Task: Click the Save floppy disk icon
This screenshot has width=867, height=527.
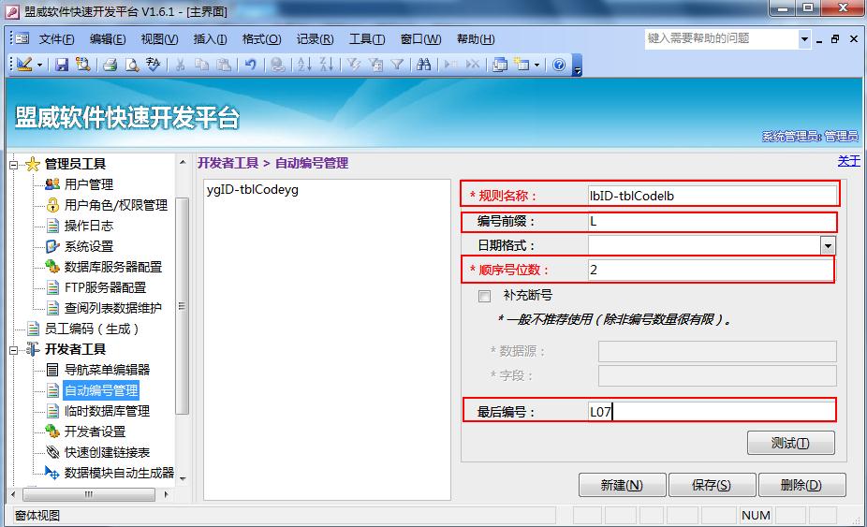Action: [x=62, y=65]
